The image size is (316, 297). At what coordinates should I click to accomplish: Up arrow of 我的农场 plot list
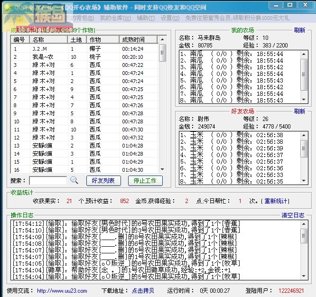[304, 54]
